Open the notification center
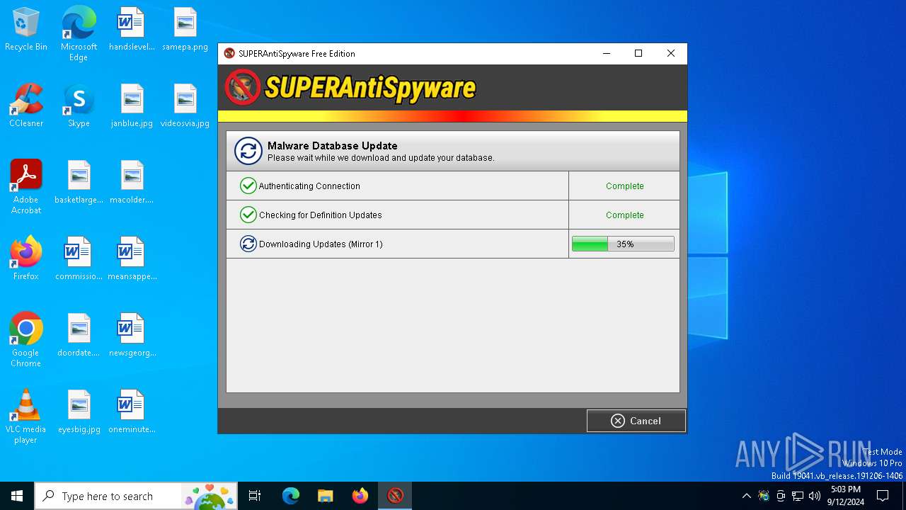Screen dimensions: 906x510 click(883, 496)
